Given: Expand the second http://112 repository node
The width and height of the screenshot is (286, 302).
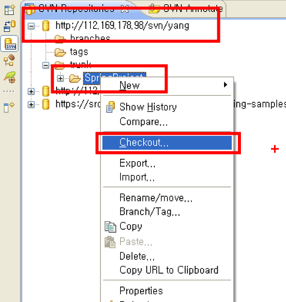Looking at the screenshot, I should [31, 91].
